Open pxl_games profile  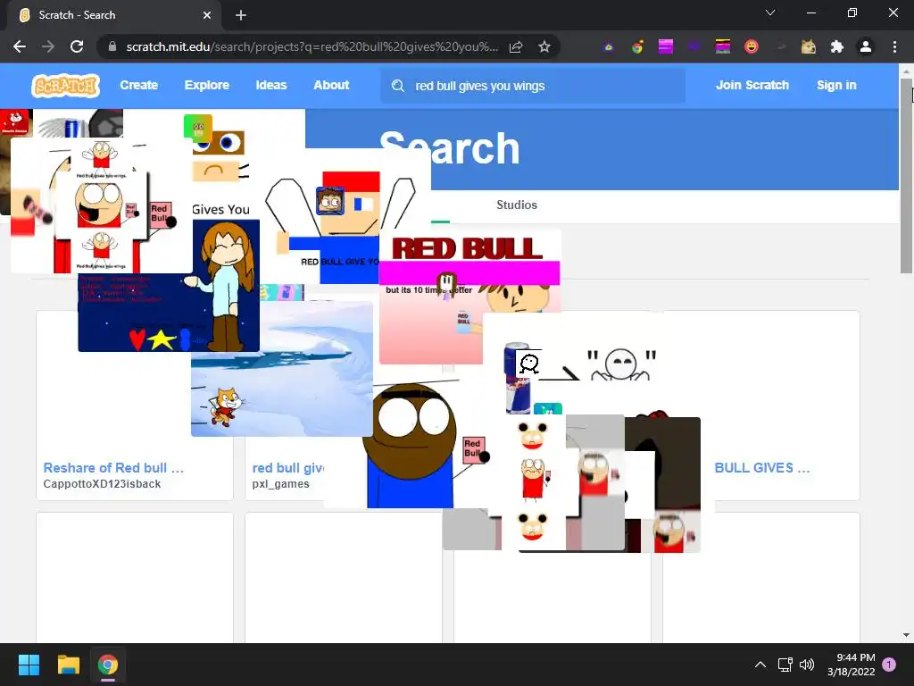(x=280, y=484)
